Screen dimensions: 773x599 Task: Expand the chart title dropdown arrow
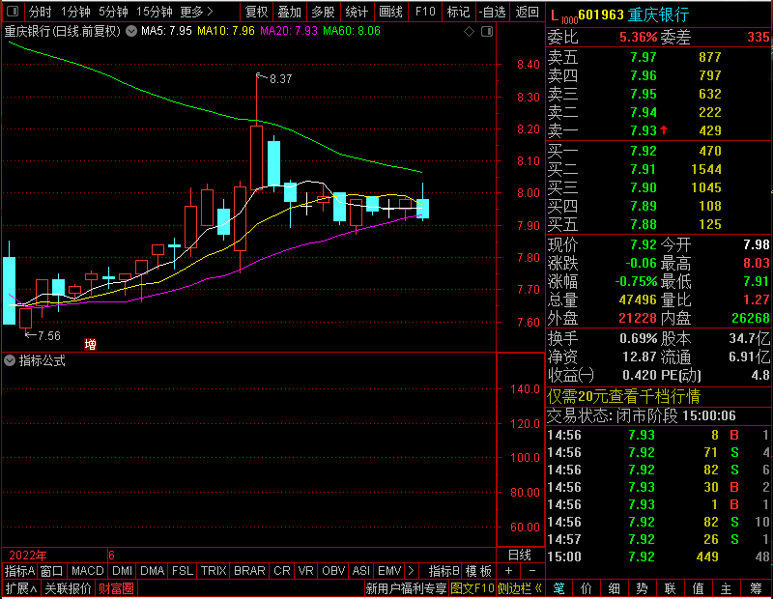(x=131, y=31)
